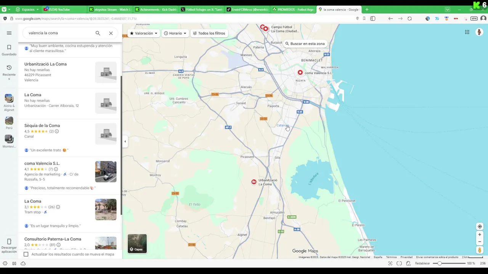The width and height of the screenshot is (488, 274).
Task: Open a new browser tab
Action: [367, 10]
